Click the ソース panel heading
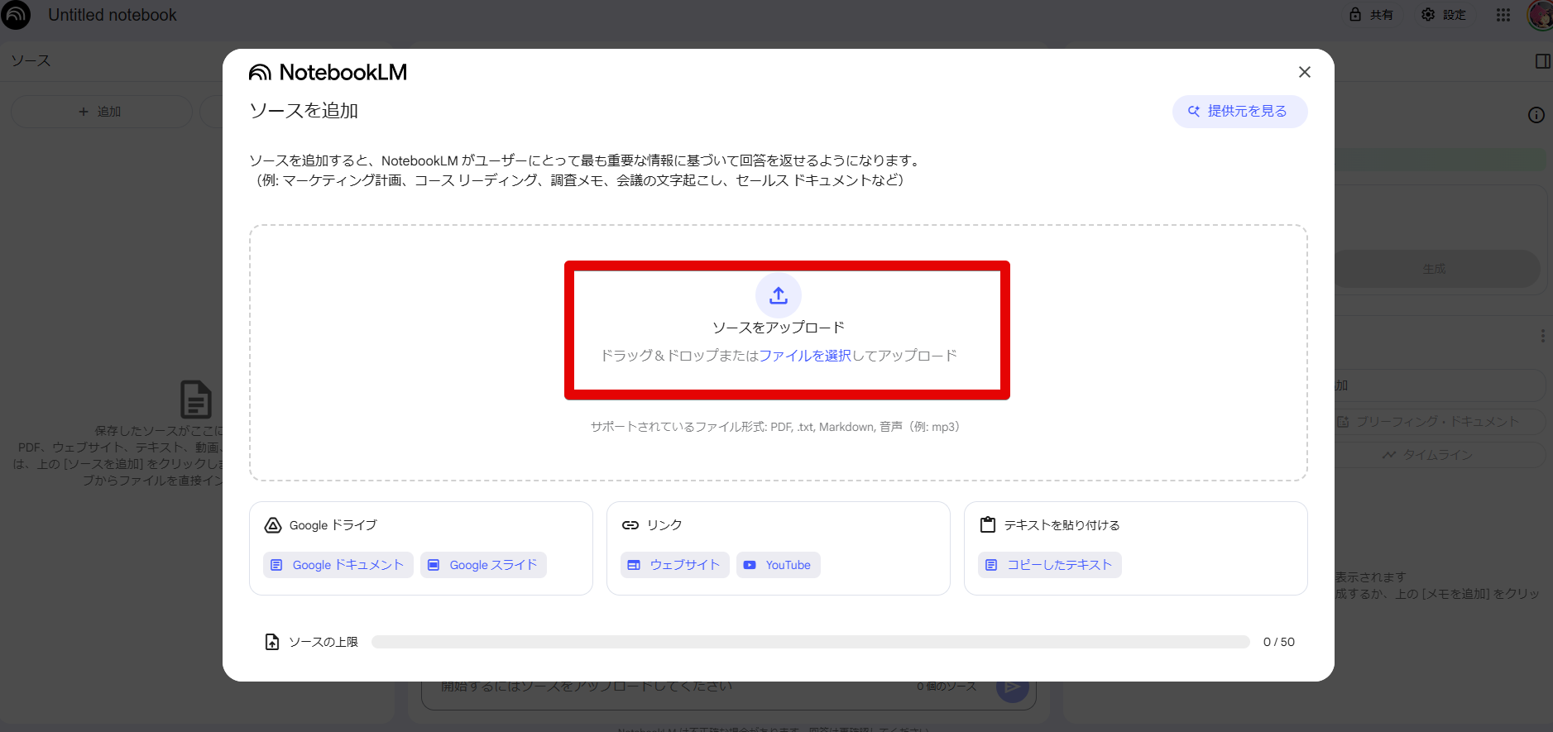The width and height of the screenshot is (1553, 732). (x=31, y=60)
